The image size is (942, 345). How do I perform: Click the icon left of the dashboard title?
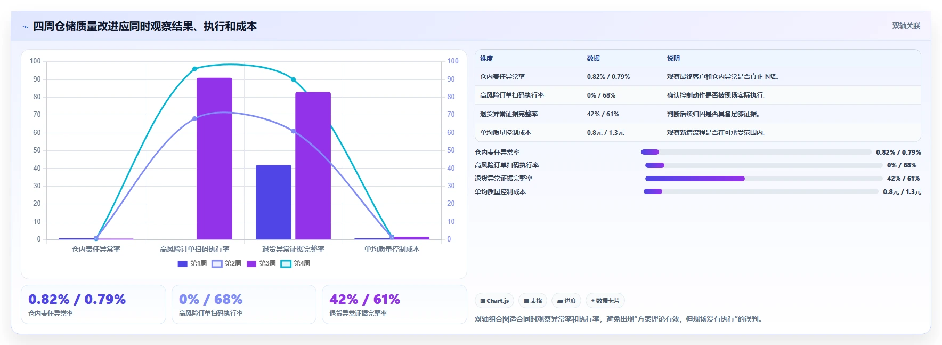click(25, 27)
